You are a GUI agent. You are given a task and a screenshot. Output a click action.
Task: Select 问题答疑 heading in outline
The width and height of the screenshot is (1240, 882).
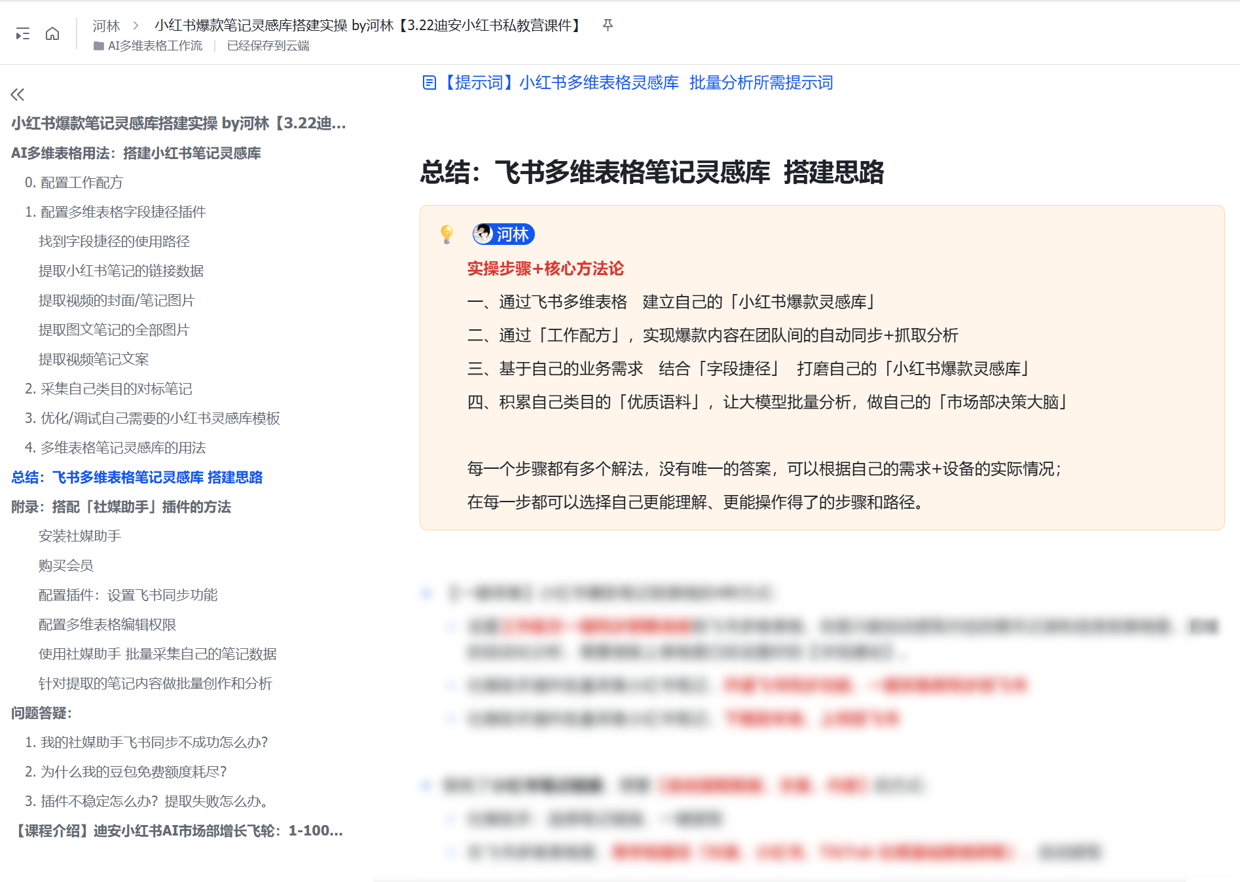coord(41,713)
